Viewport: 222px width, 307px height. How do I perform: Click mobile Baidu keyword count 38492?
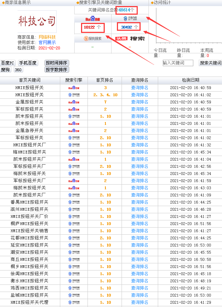126,27
